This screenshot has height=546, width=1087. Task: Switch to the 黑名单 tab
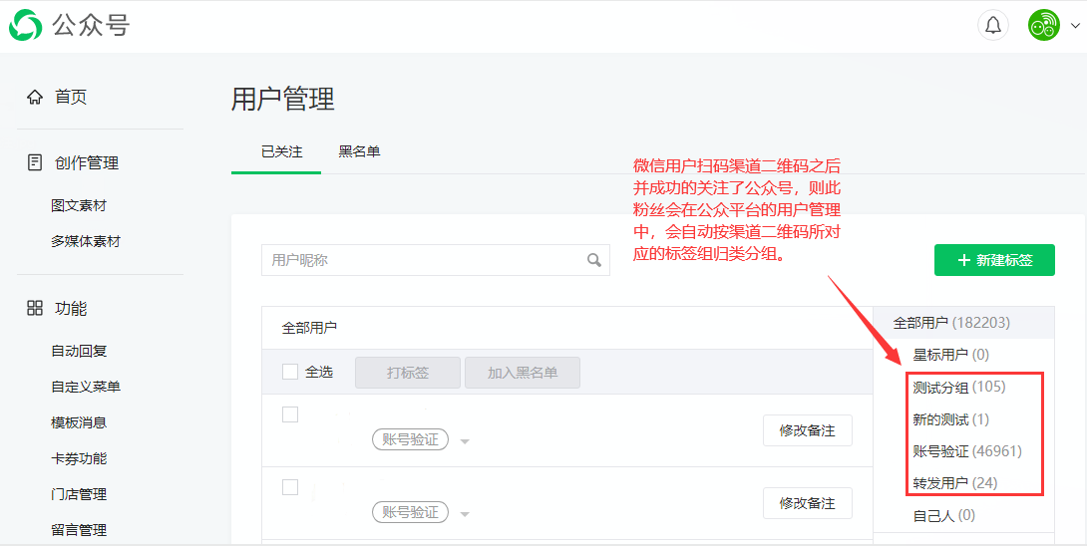click(359, 151)
